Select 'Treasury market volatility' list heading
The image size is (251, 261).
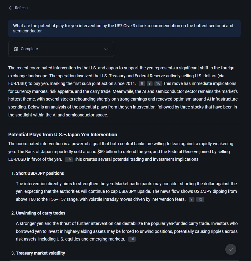40,253
